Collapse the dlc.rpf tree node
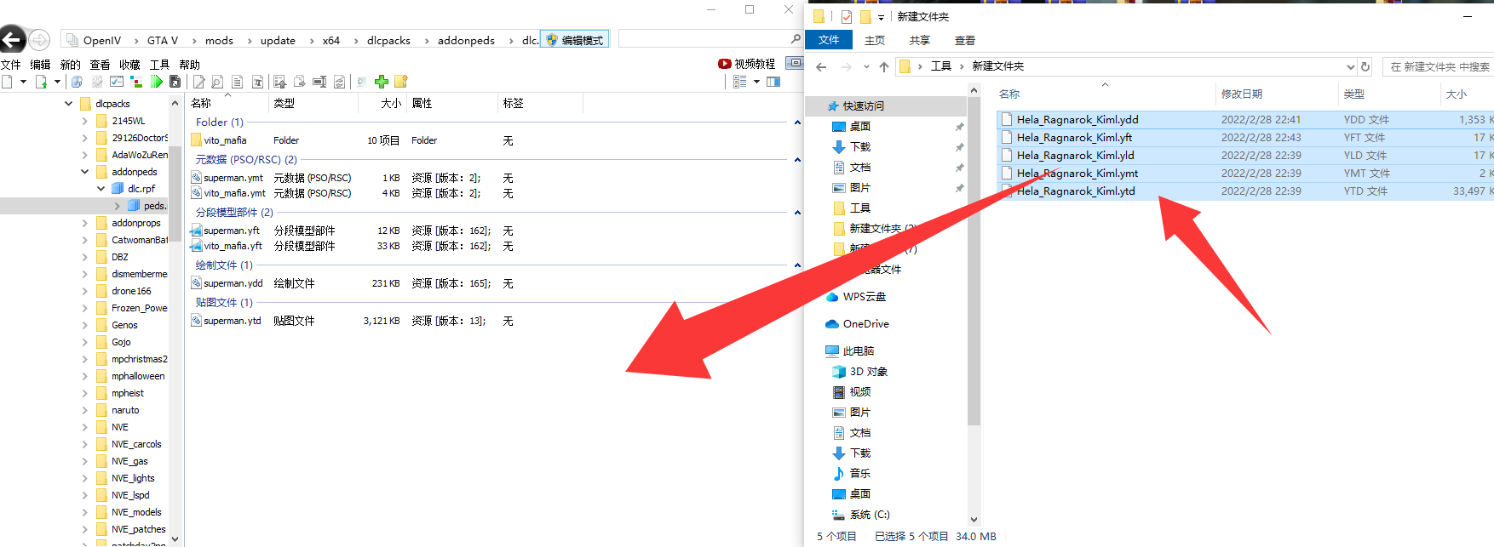1494x547 pixels. click(101, 189)
